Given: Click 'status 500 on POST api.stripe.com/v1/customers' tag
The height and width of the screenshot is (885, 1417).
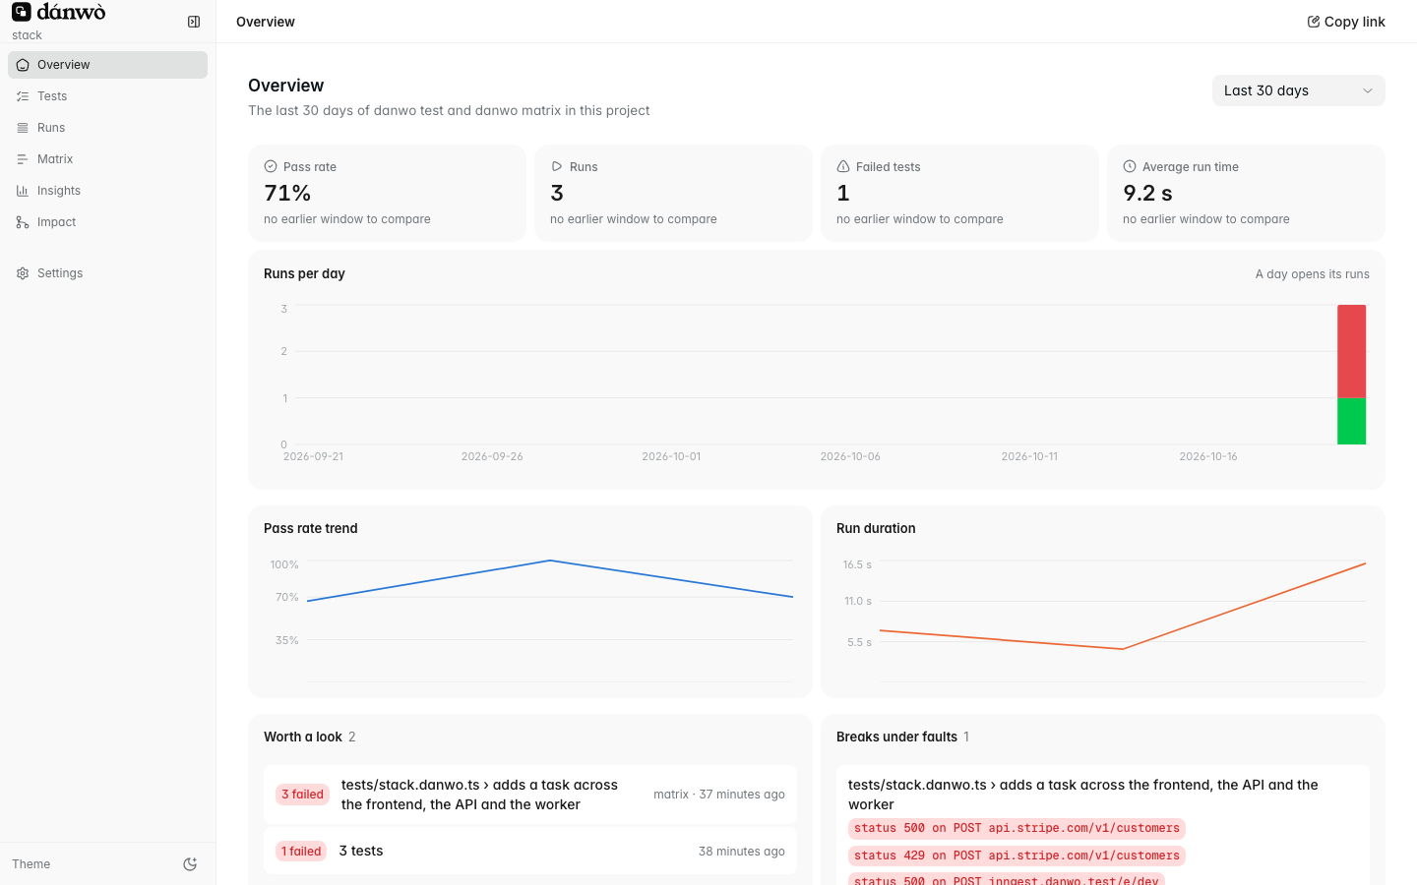Looking at the screenshot, I should 1017,828.
